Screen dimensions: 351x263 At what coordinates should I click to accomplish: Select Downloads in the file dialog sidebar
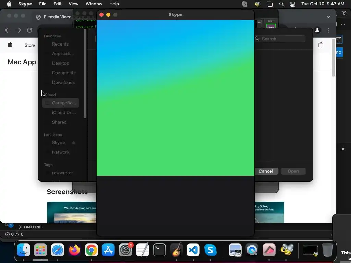pyautogui.click(x=60, y=83)
